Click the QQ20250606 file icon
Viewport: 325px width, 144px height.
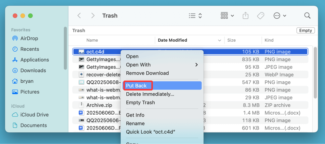pyautogui.click(x=81, y=120)
